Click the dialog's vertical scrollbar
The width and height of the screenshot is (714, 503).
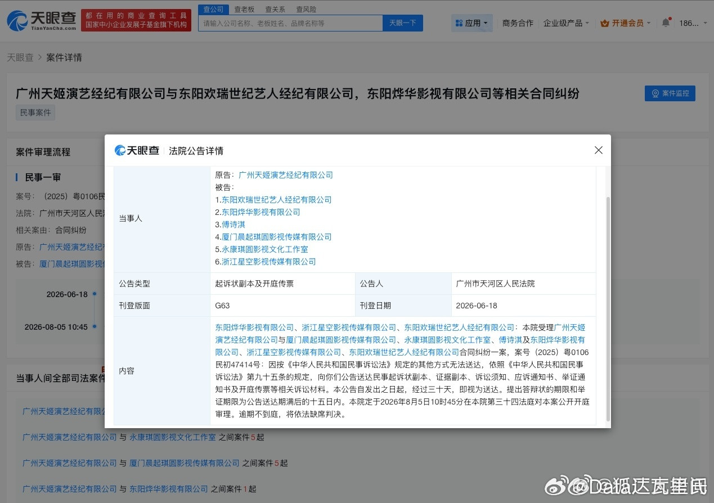(608, 308)
